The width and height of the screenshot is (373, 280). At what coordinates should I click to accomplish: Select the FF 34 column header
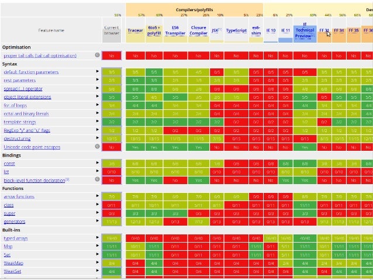pos(339,30)
